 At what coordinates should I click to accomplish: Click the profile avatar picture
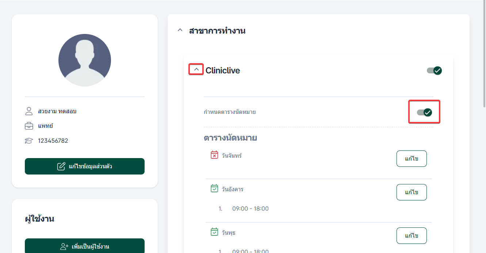pyautogui.click(x=85, y=60)
